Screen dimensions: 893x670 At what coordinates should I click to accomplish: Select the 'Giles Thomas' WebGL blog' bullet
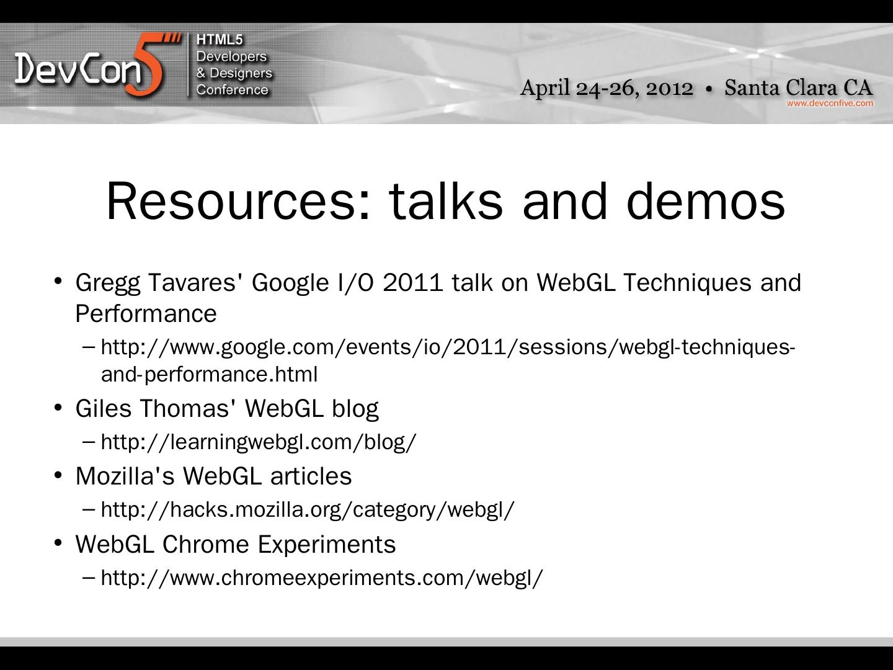tap(227, 408)
